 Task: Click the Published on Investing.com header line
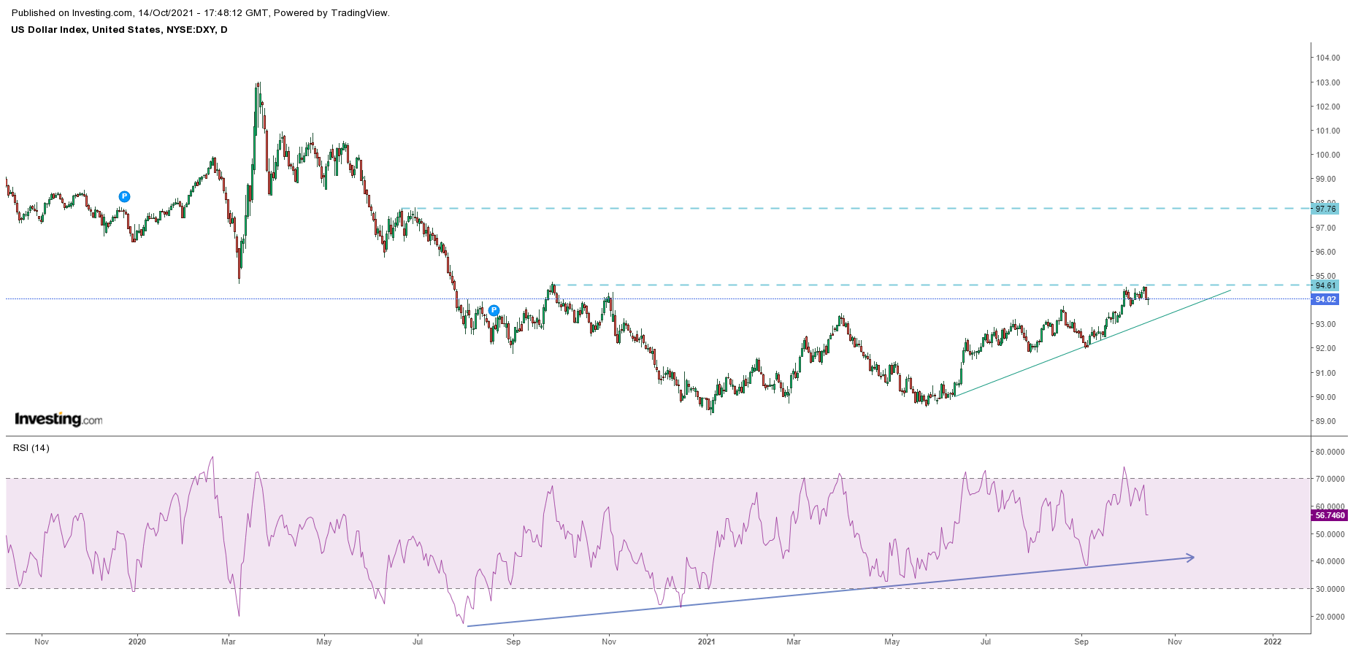200,12
